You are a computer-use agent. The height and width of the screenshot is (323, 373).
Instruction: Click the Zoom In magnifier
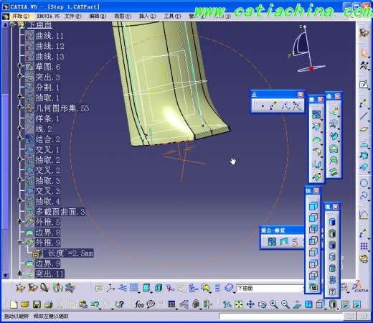click(274, 304)
